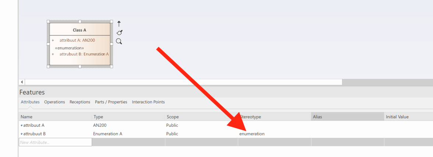
Task: Select the enumeration stereotype cell of attrubuut B
Action: [x=252, y=134]
